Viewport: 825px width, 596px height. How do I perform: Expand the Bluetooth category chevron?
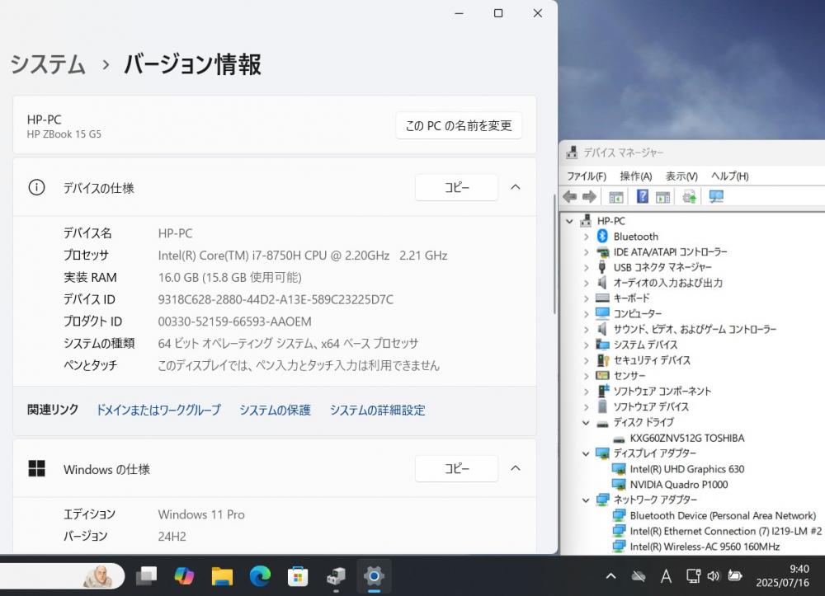coord(586,237)
